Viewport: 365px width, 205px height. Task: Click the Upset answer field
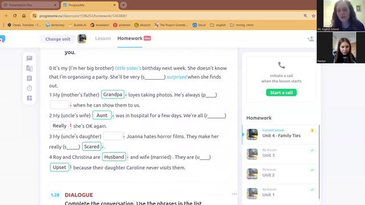pos(59,167)
